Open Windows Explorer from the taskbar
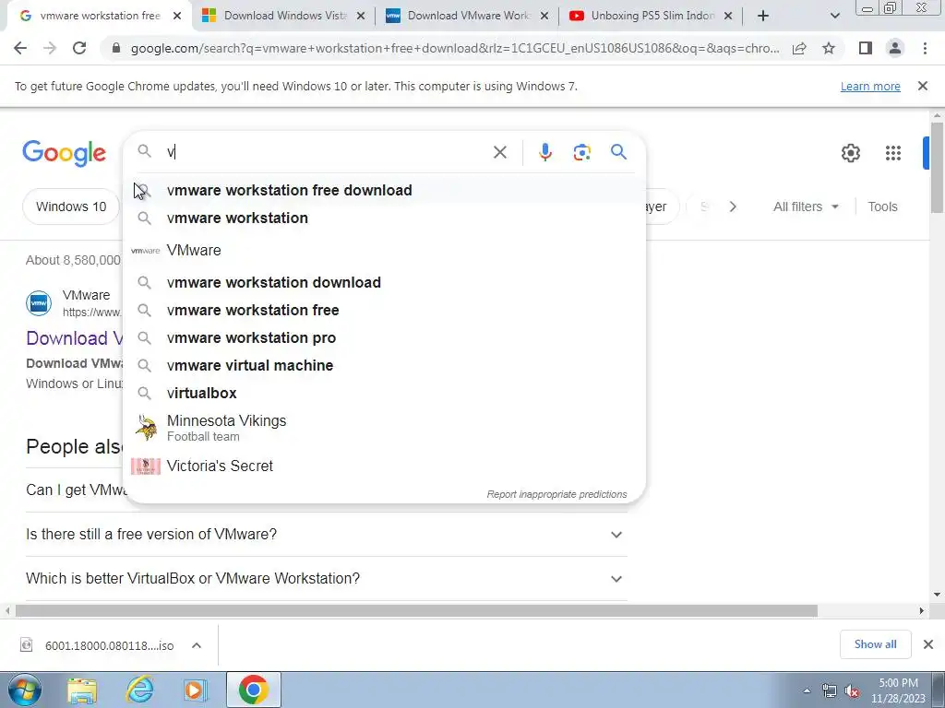 (82, 690)
